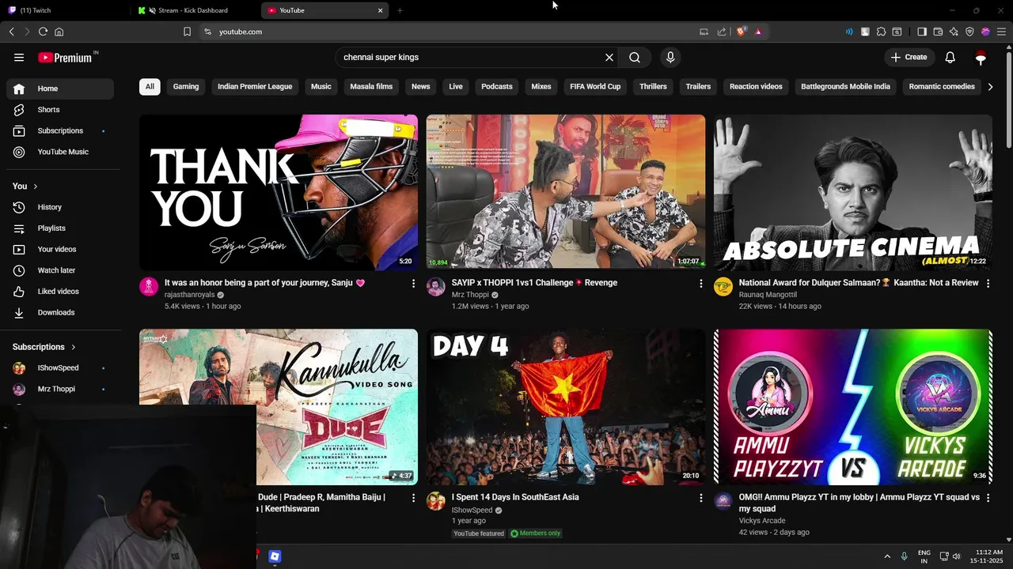The height and width of the screenshot is (569, 1013).
Task: Open Shorts in the sidebar
Action: pos(60,110)
